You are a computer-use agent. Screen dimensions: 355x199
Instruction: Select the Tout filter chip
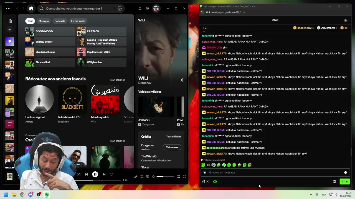[x=30, y=21]
